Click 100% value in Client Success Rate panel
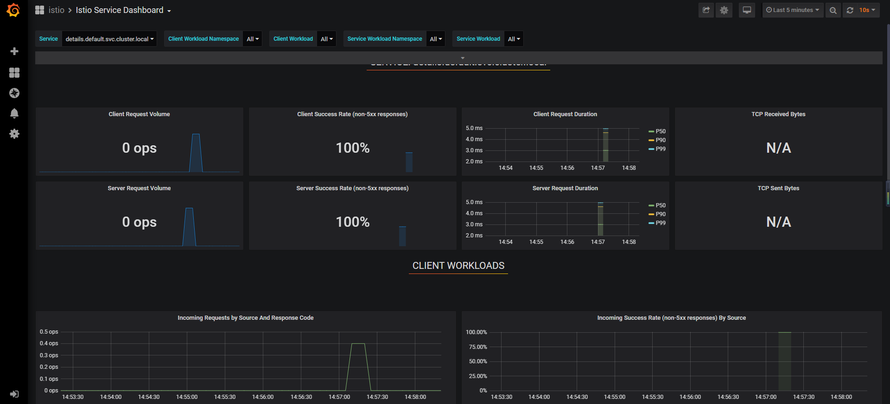Viewport: 890px width, 404px height. pos(353,148)
